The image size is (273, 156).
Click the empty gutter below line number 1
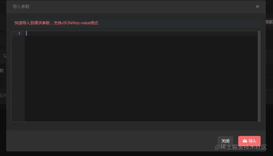[18, 79]
